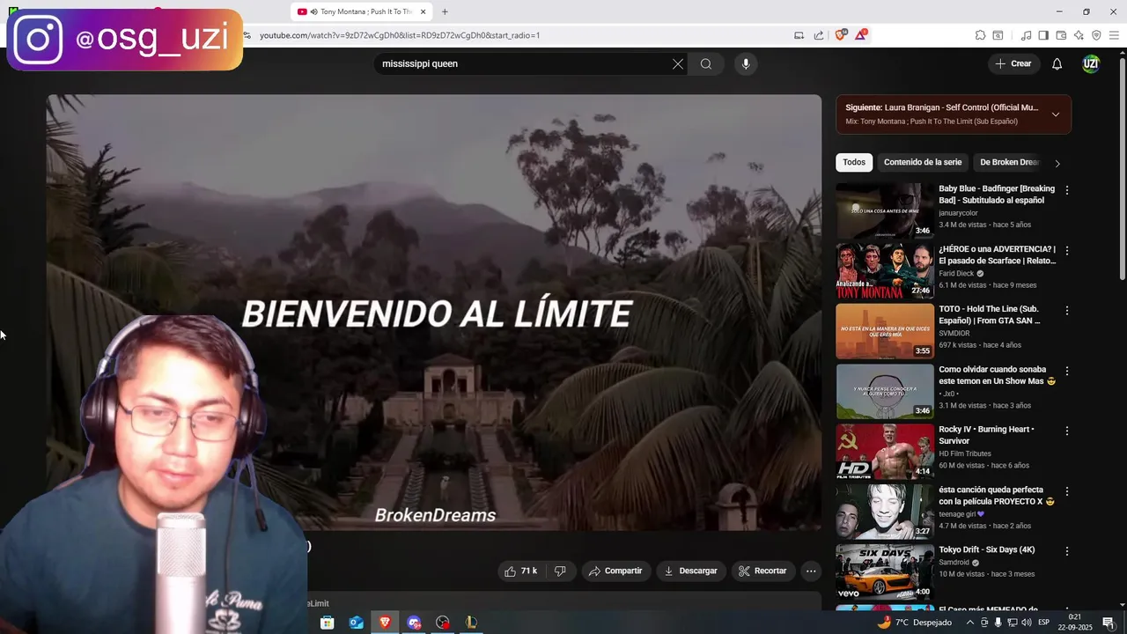This screenshot has height=634, width=1127.
Task: Open Brave VPN shield icon
Action: coord(1096,35)
